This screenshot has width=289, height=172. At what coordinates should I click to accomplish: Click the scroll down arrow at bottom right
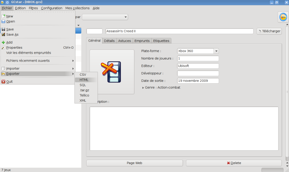pyautogui.click(x=287, y=166)
